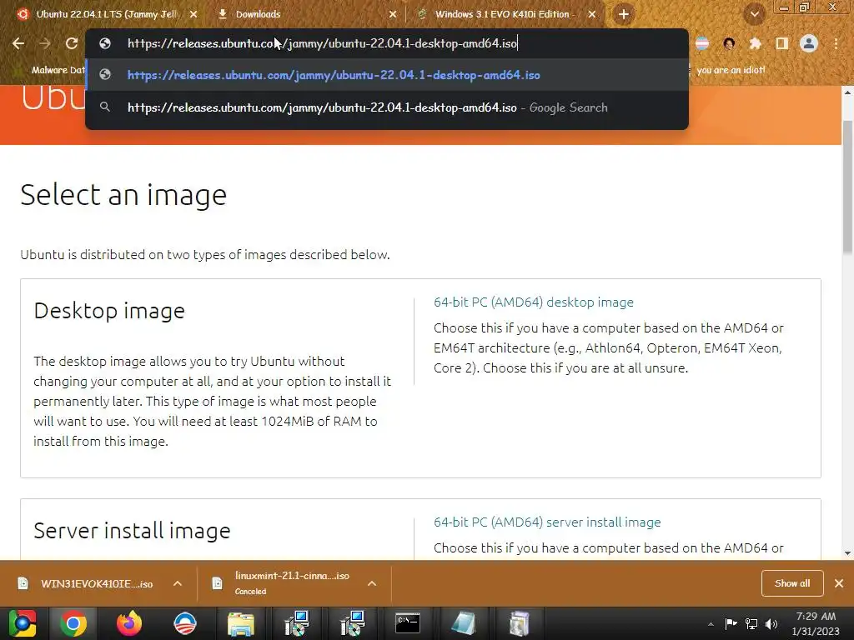This screenshot has height=640, width=854.
Task: Open Google Chrome from the taskbar
Action: coord(73,623)
